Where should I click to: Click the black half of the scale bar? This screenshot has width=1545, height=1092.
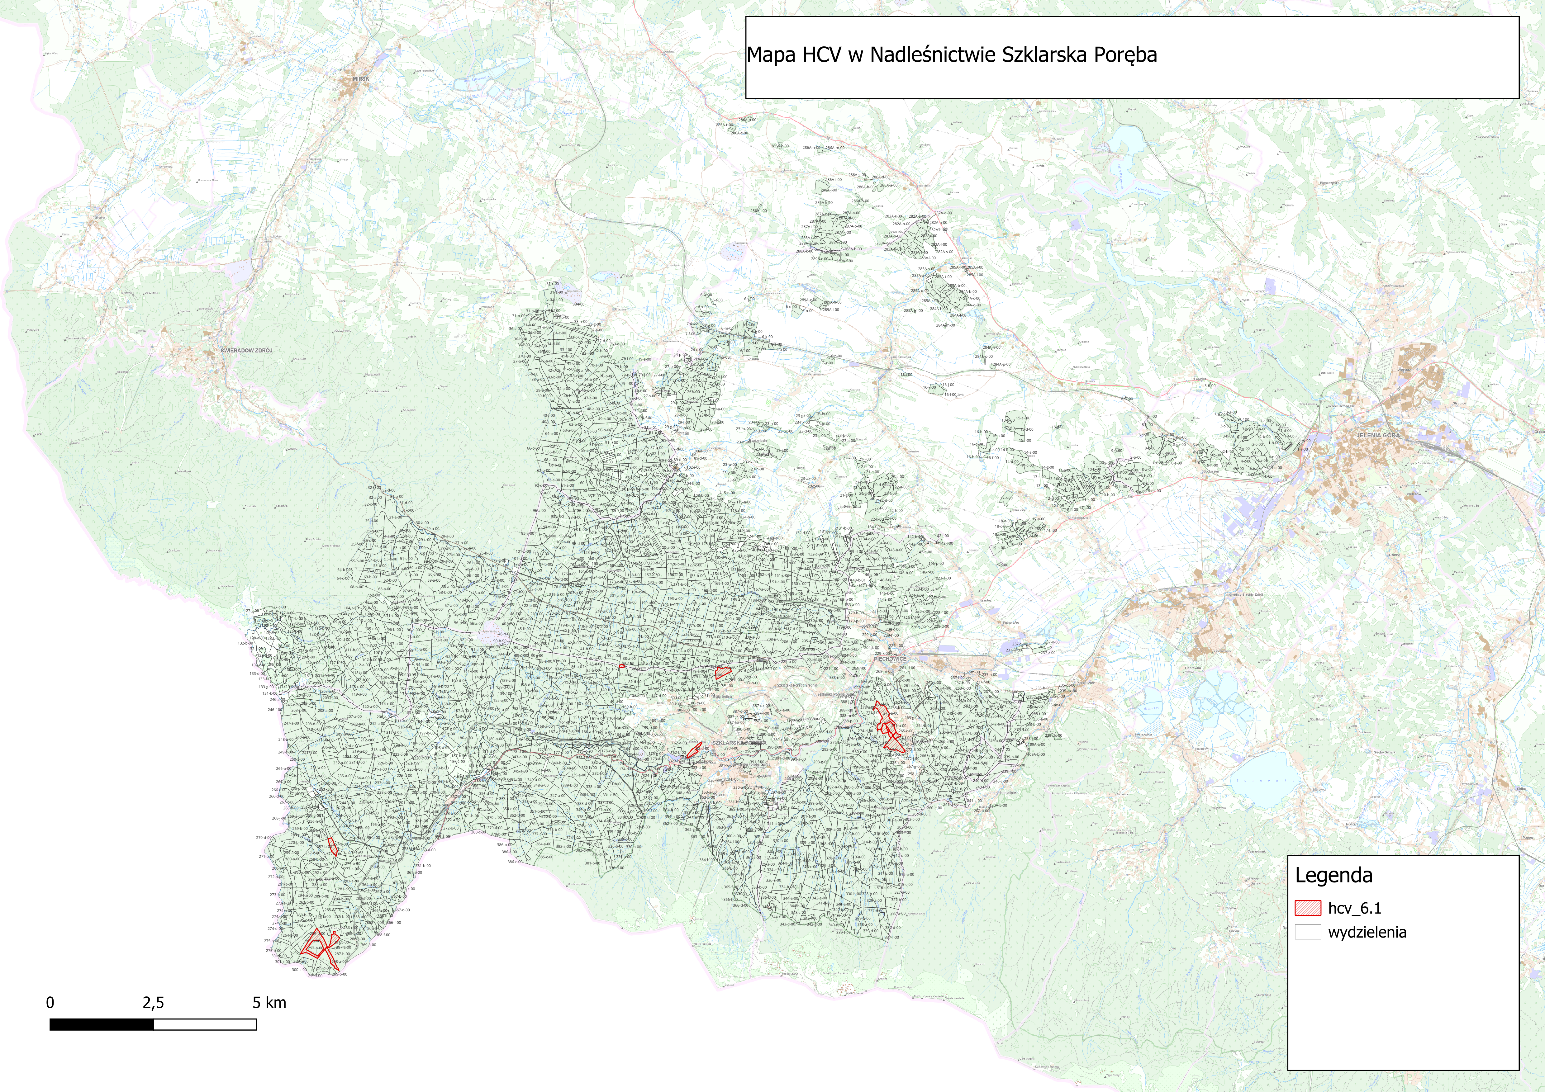click(x=102, y=1024)
